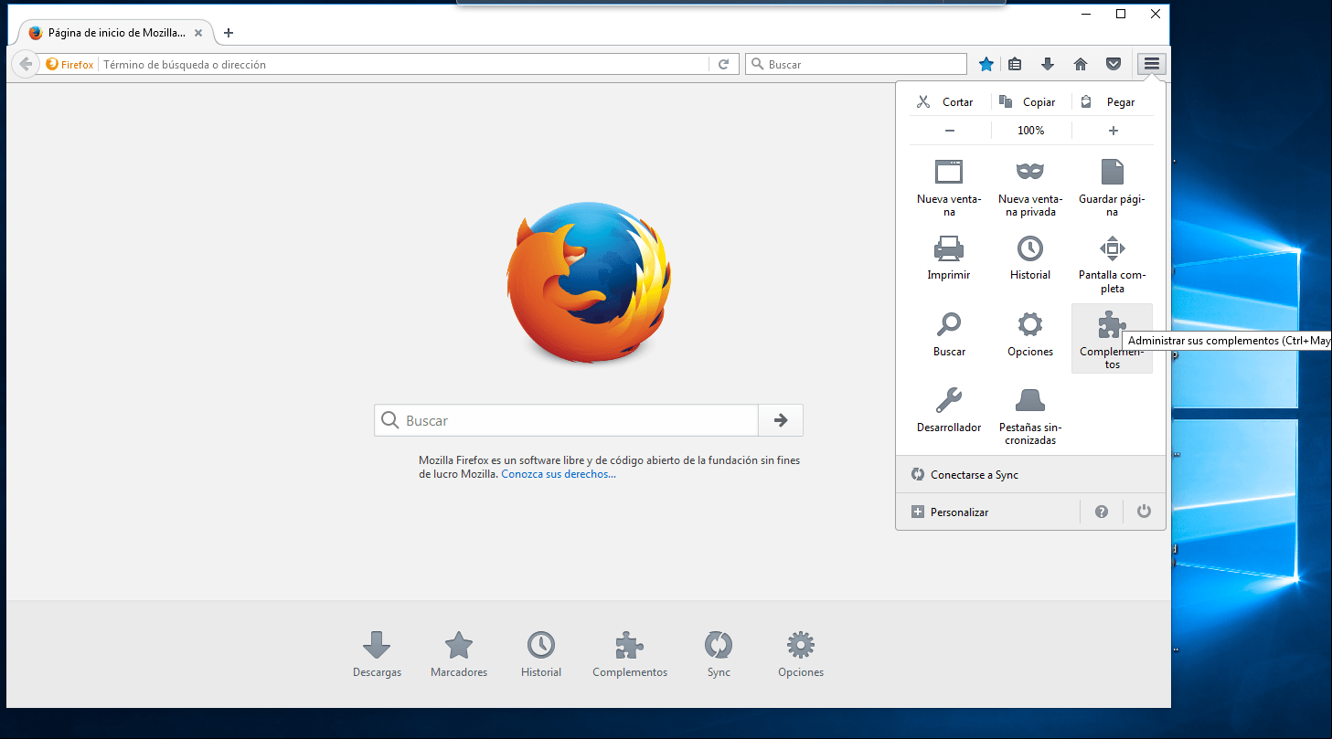This screenshot has width=1332, height=739.
Task: Click the page center Buscar field
Action: coord(566,420)
